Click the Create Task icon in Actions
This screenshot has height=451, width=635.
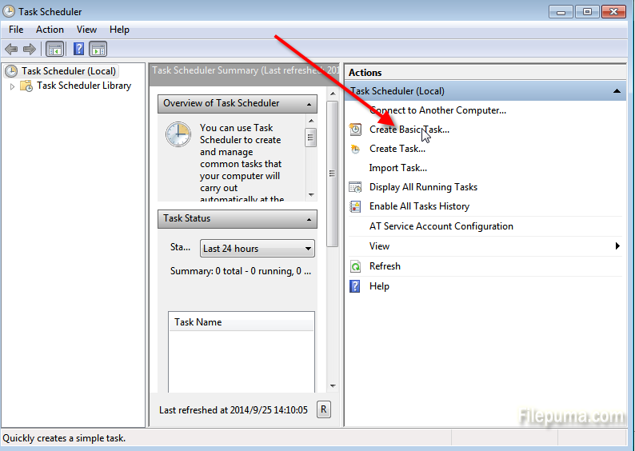point(356,149)
